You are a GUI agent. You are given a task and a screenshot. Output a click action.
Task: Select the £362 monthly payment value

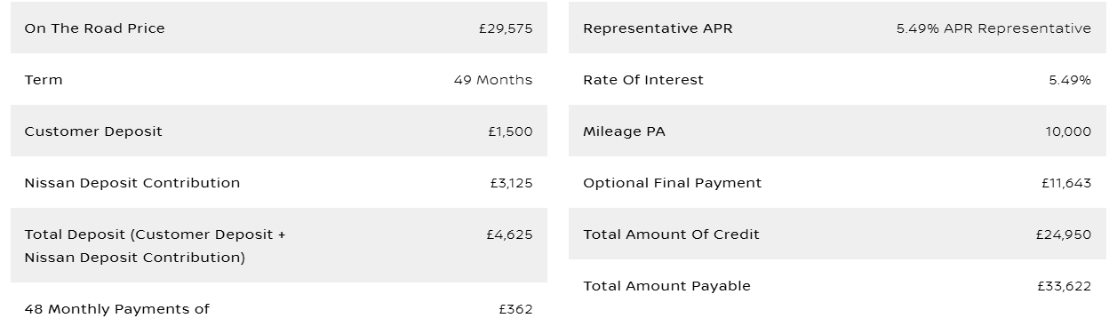(515, 309)
